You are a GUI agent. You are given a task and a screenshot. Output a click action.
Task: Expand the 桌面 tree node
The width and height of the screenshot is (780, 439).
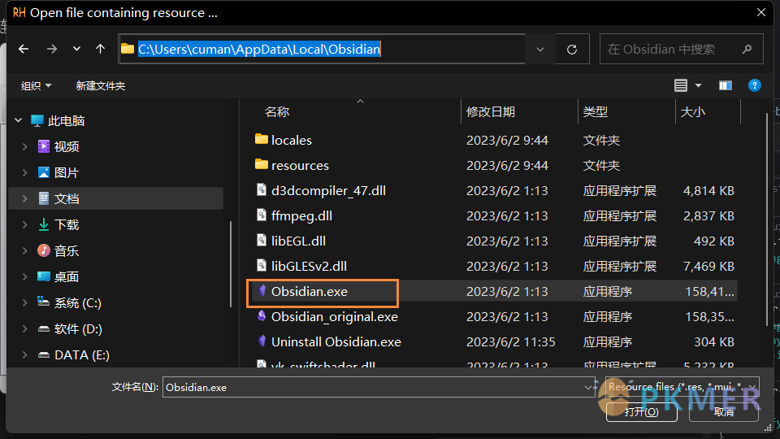[25, 276]
